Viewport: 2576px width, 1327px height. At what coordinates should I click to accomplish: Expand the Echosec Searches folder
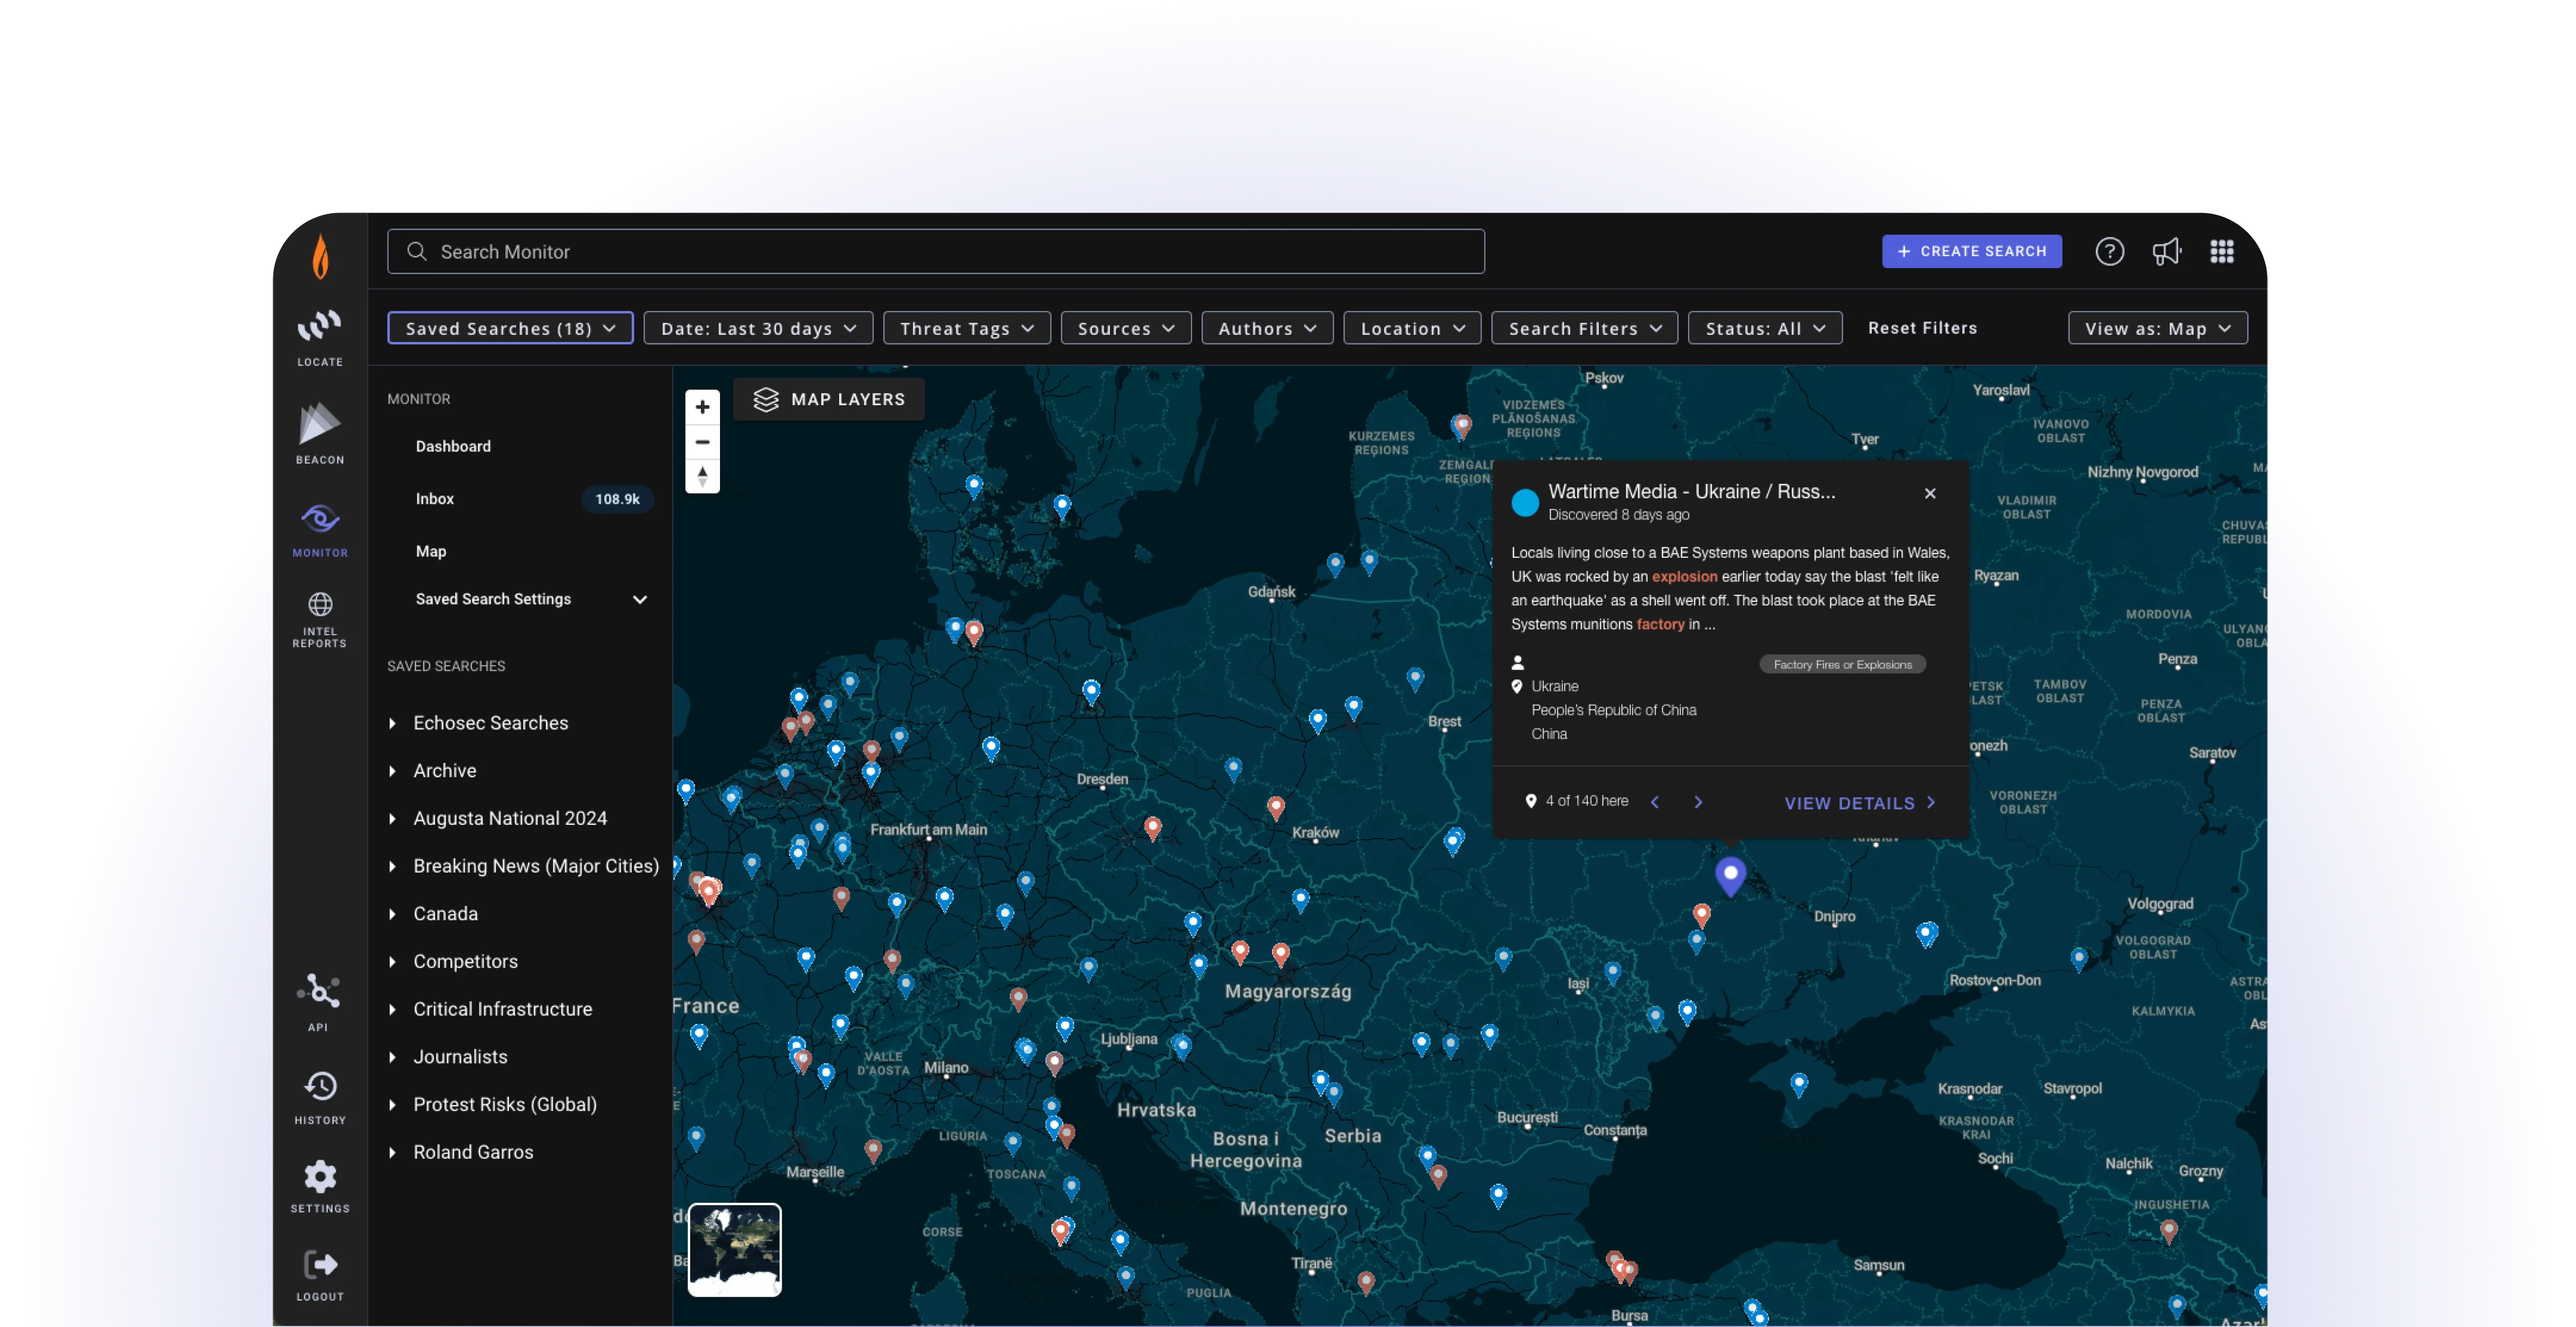pos(392,723)
